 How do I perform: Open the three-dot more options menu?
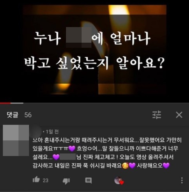coord(182,180)
